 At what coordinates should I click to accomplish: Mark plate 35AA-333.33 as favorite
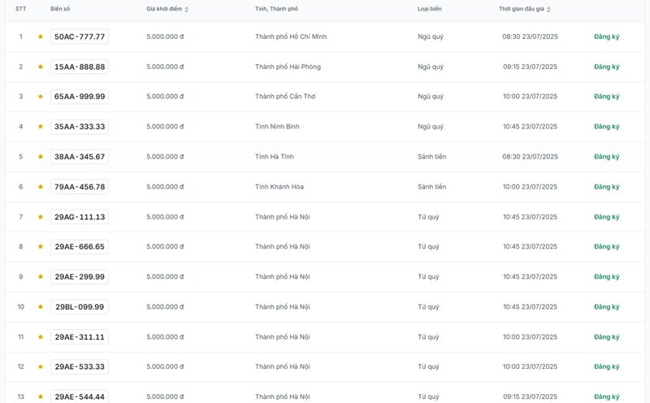[41, 127]
